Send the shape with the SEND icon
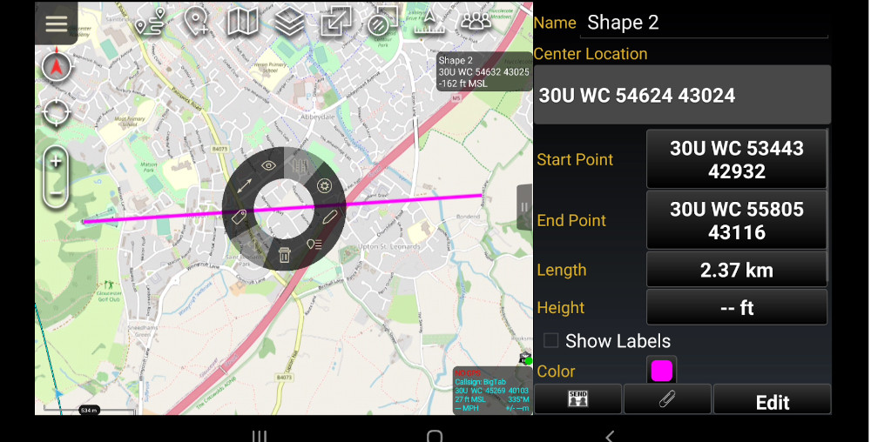The width and height of the screenshot is (871, 442). pos(577,398)
